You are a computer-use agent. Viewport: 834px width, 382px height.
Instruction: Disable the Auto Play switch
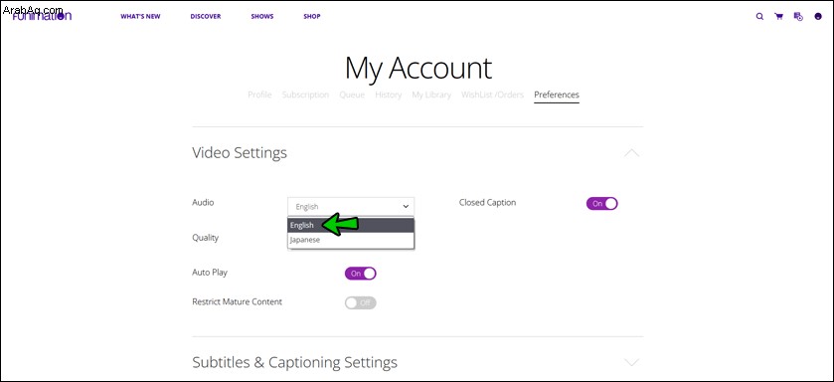[361, 274]
